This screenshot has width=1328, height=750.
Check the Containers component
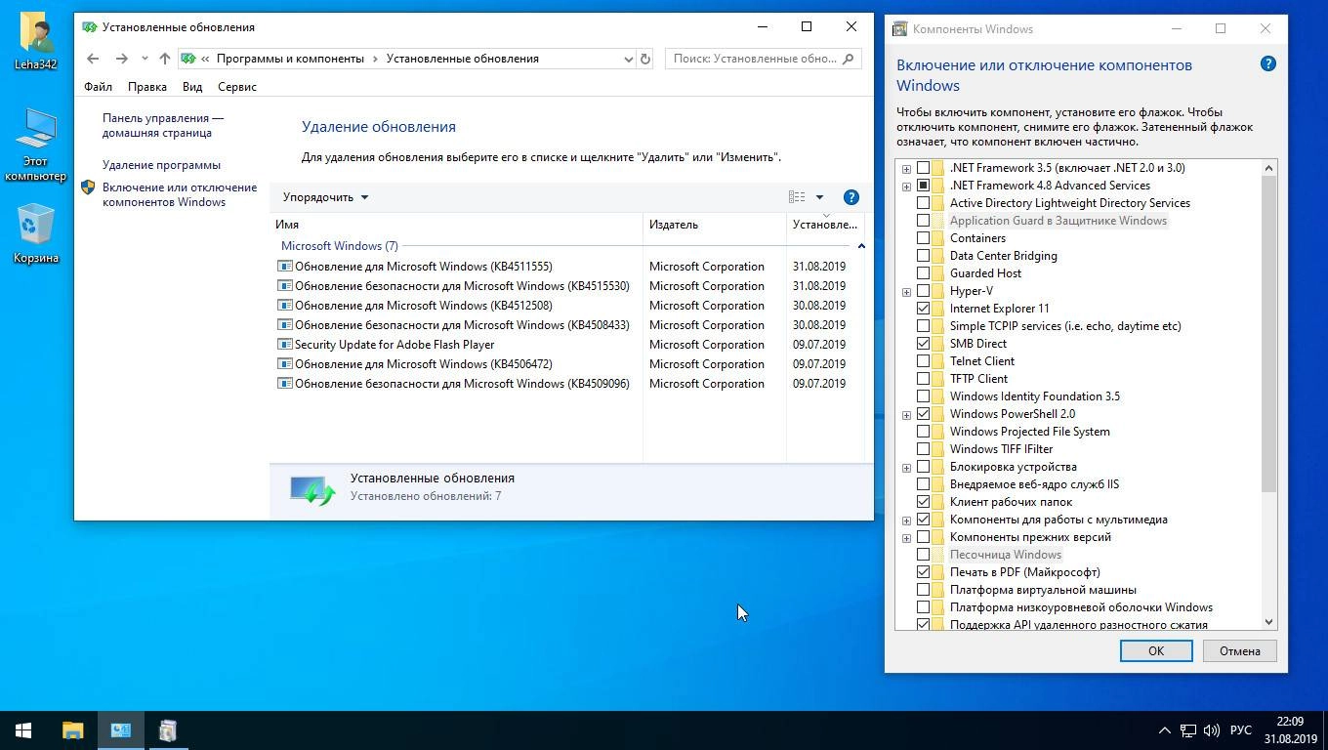[923, 238]
